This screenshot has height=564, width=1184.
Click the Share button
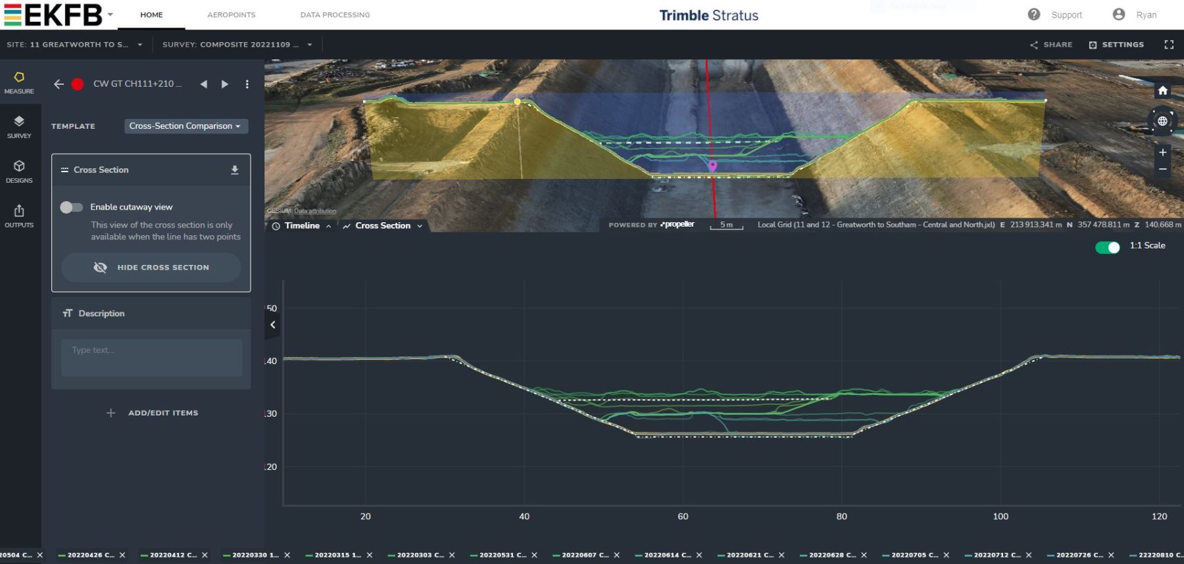pyautogui.click(x=1051, y=45)
